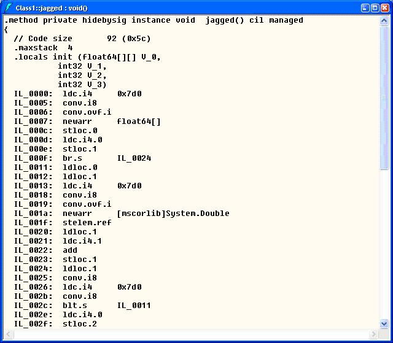The width and height of the screenshot is (393, 343).
Task: Click line IL_0006 conv.ovf.i
Action: tap(63, 112)
